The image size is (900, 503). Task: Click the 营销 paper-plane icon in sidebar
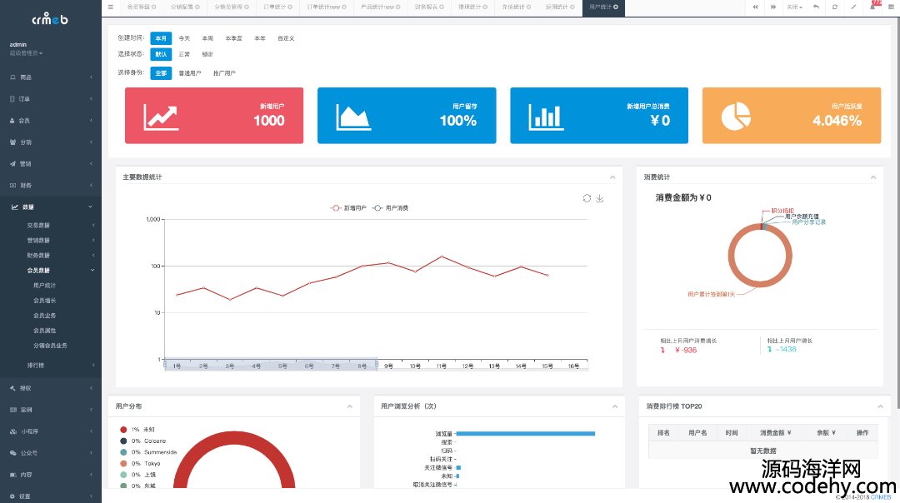coord(12,163)
